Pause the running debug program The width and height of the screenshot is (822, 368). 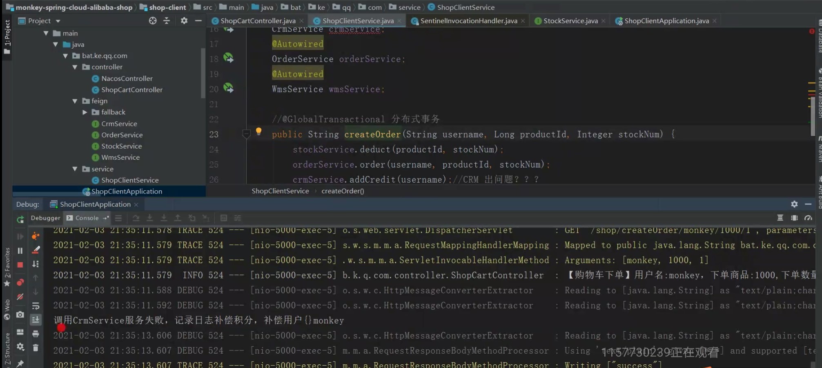(x=20, y=250)
